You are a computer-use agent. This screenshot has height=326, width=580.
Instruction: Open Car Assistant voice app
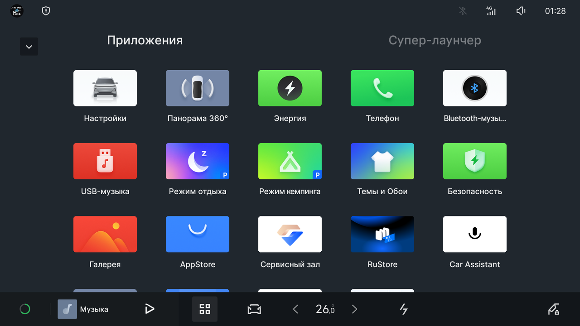coord(475,234)
